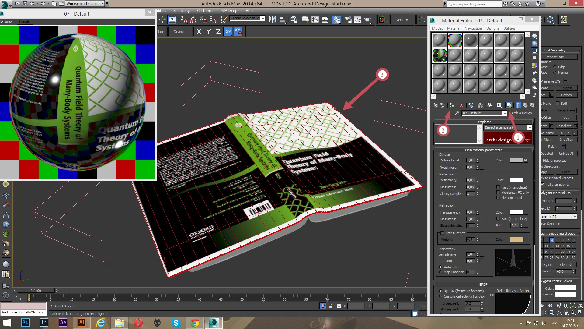
Task: Toggle Angle Snap icon
Action: pos(193,19)
